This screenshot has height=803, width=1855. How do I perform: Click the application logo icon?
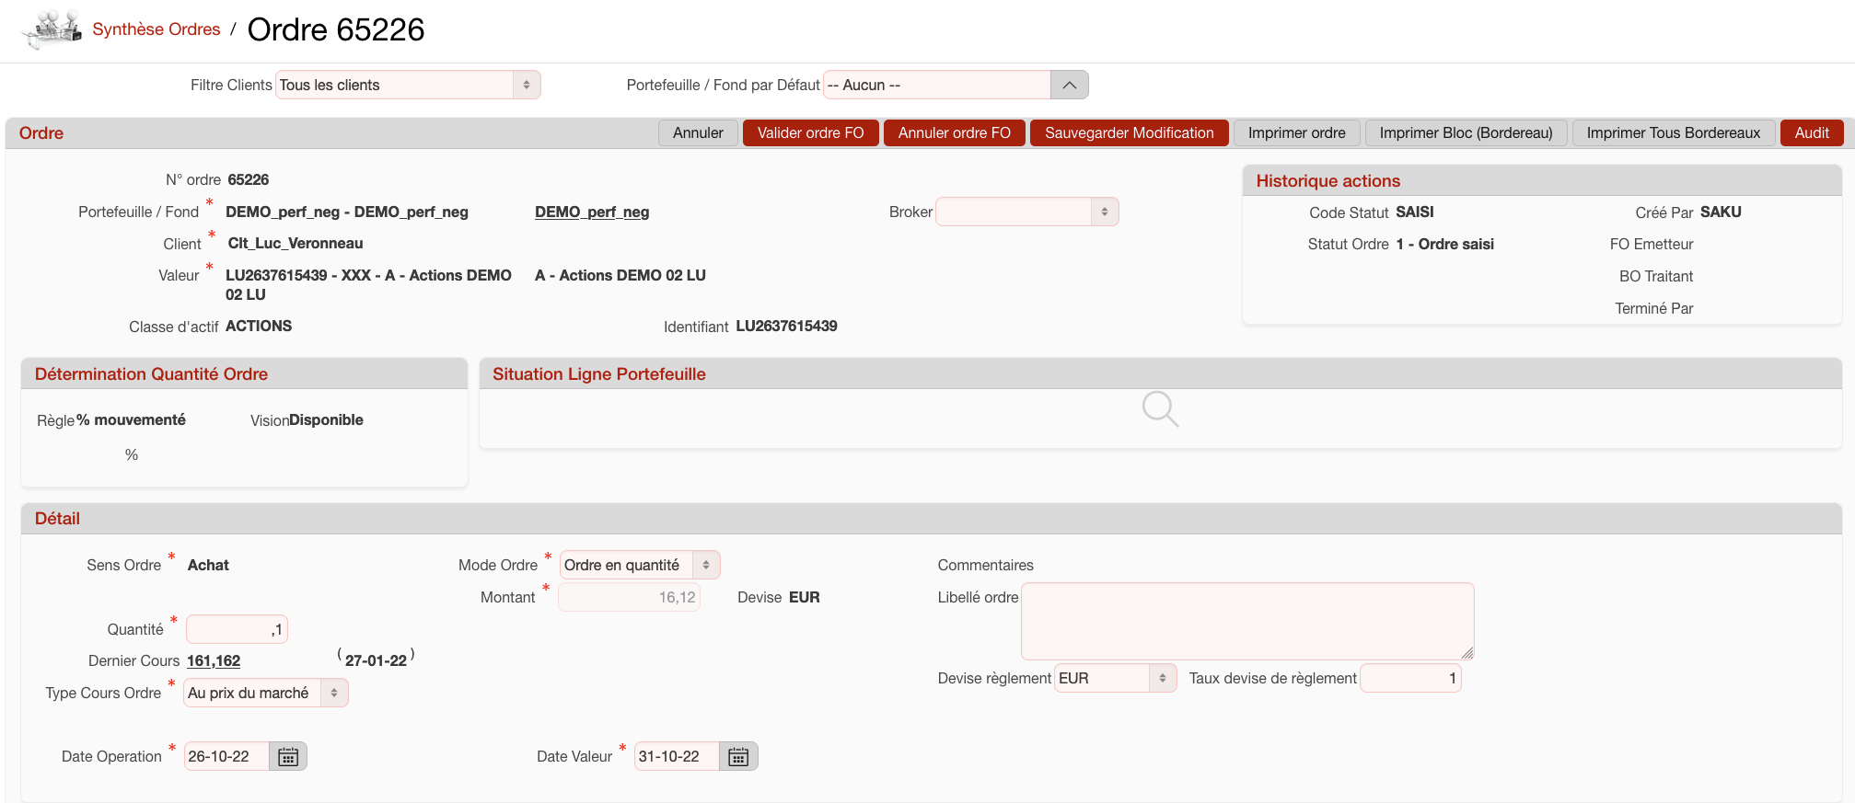pos(53,29)
